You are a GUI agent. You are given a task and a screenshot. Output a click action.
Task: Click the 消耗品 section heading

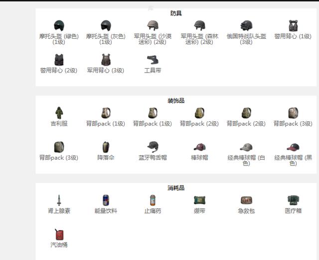coord(176,188)
